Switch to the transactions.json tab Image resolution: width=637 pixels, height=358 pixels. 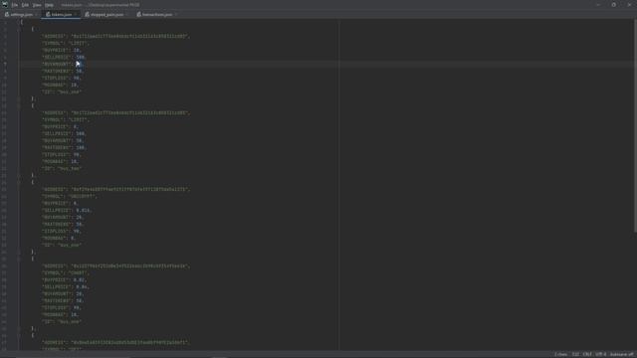[157, 15]
